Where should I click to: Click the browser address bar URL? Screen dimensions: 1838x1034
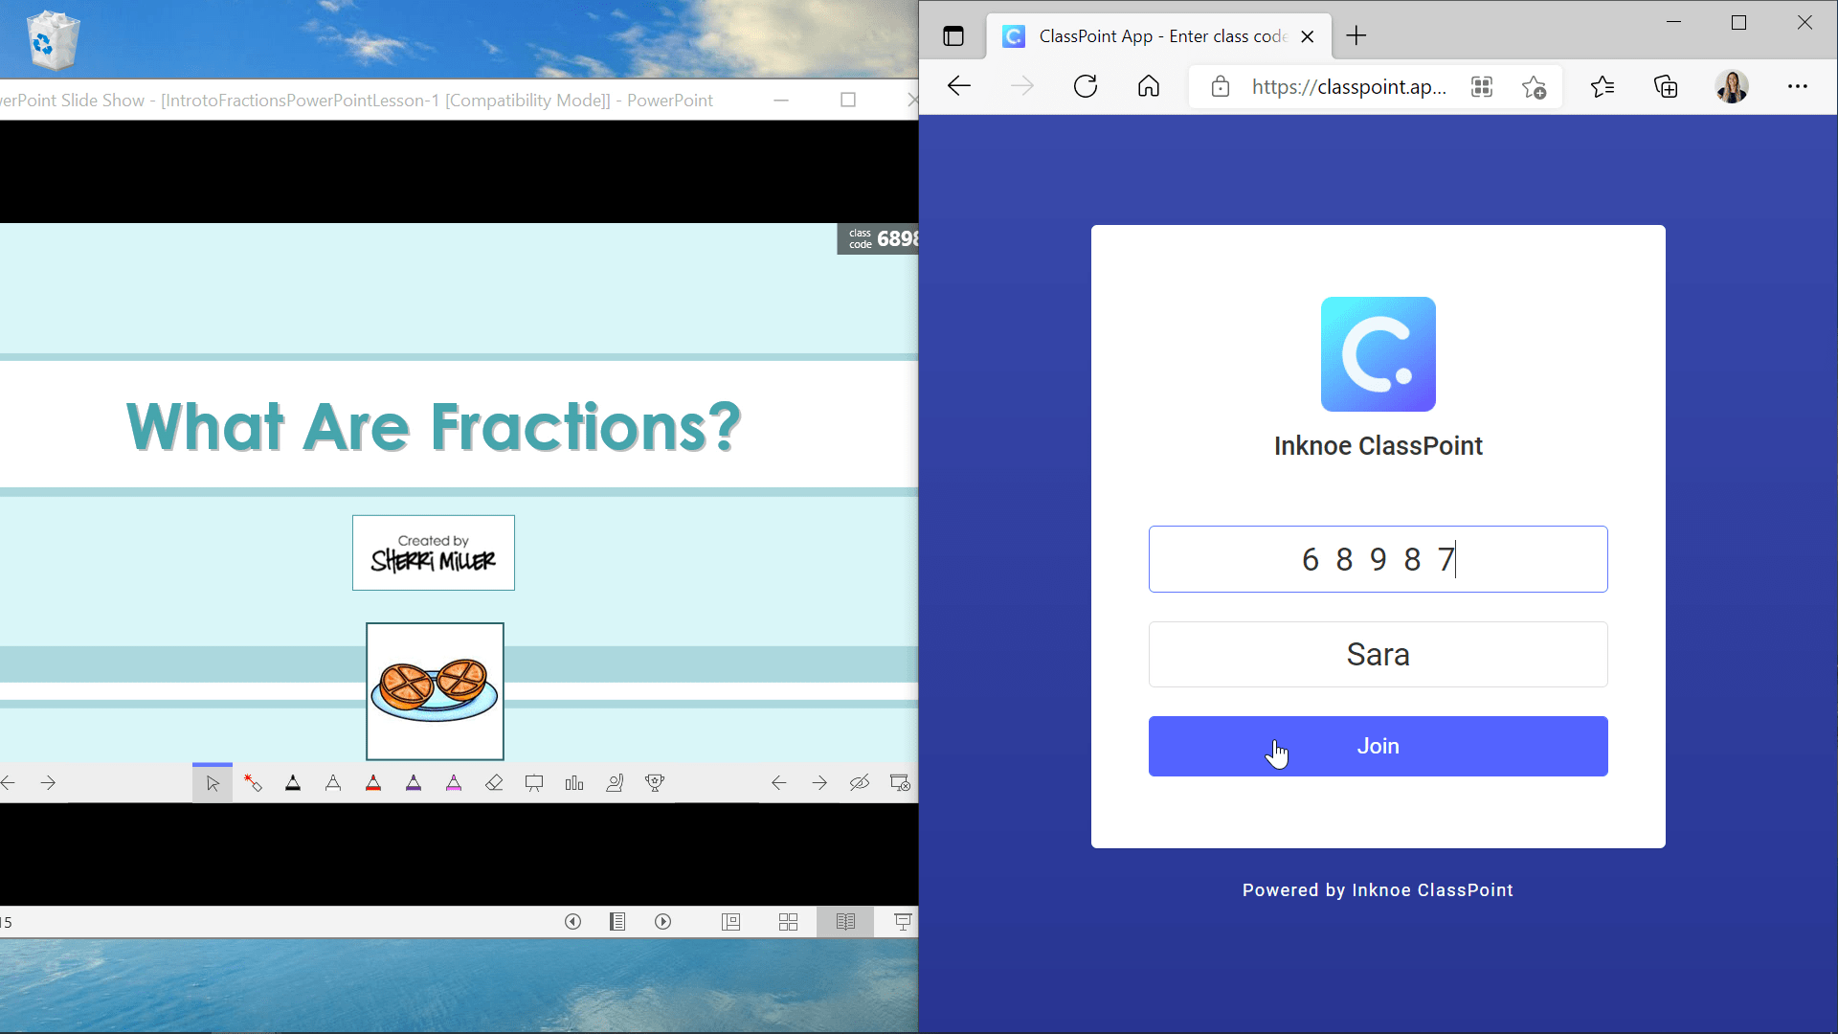click(1346, 86)
